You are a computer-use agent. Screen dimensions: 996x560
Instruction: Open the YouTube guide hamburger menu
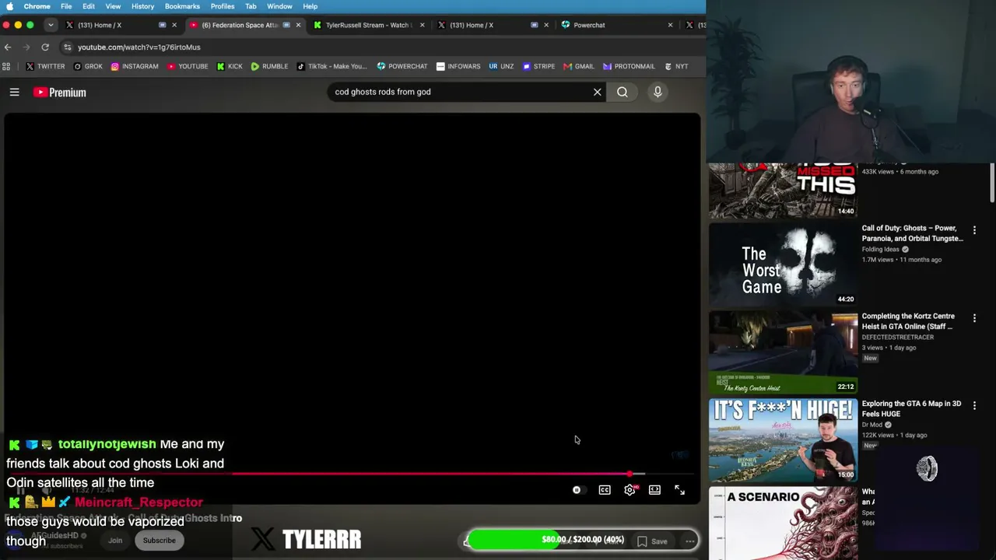click(14, 92)
